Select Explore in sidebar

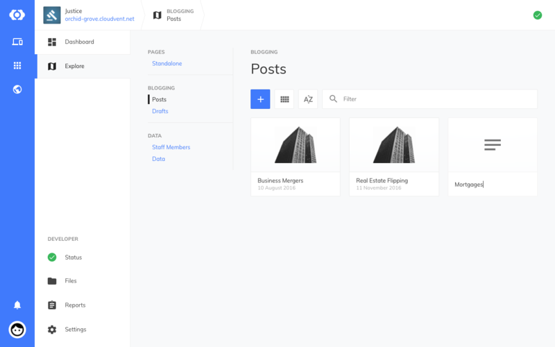click(x=74, y=67)
